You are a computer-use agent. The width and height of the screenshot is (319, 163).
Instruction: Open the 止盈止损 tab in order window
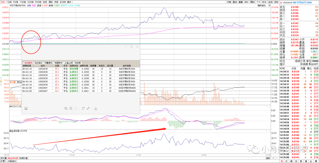69,63
